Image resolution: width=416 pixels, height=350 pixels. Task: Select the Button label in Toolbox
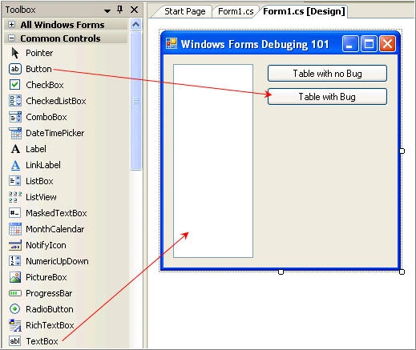coord(38,69)
